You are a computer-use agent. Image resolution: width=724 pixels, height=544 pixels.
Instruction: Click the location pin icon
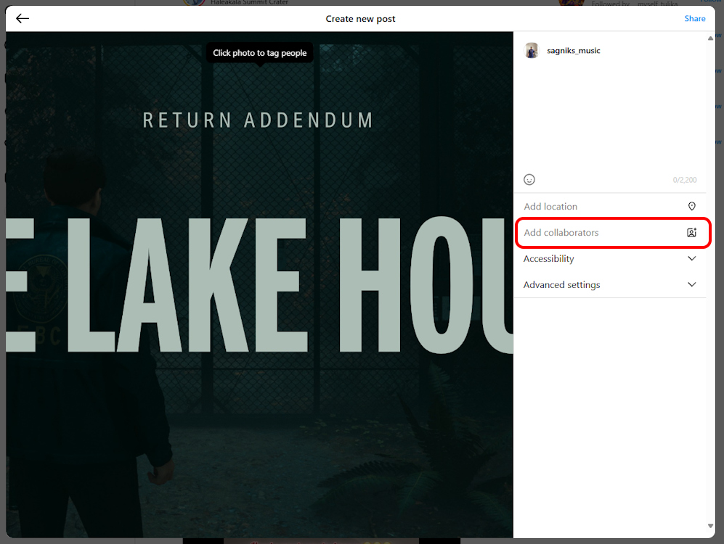click(x=691, y=206)
